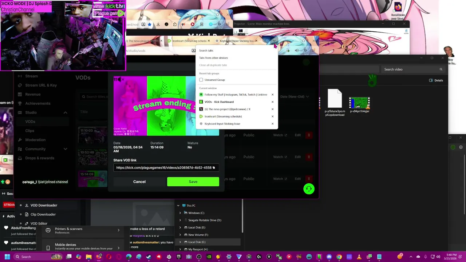This screenshot has height=262, width=466.
Task: Open Google Chrome from the taskbar
Action: pyautogui.click(x=339, y=257)
